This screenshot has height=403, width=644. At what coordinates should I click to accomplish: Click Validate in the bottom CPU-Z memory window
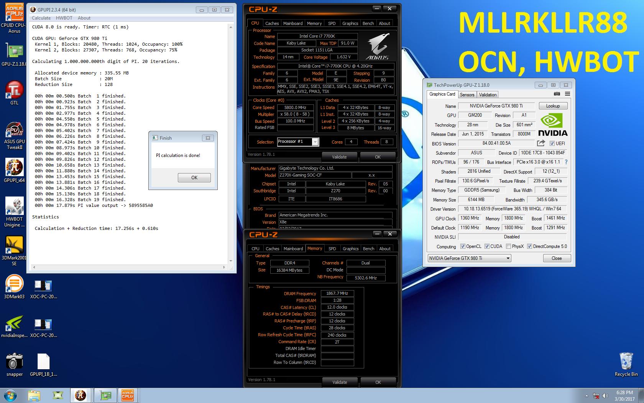(x=340, y=382)
